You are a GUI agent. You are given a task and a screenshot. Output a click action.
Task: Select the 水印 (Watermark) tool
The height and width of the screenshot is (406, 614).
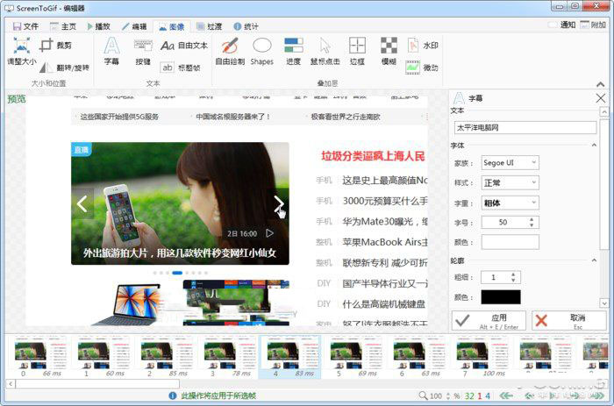point(423,46)
